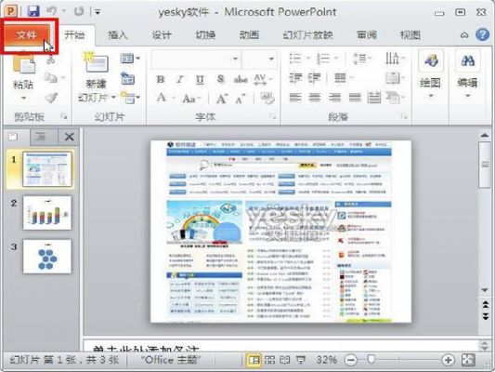The image size is (495, 372).
Task: Click the Reset slide icon
Action: click(127, 78)
